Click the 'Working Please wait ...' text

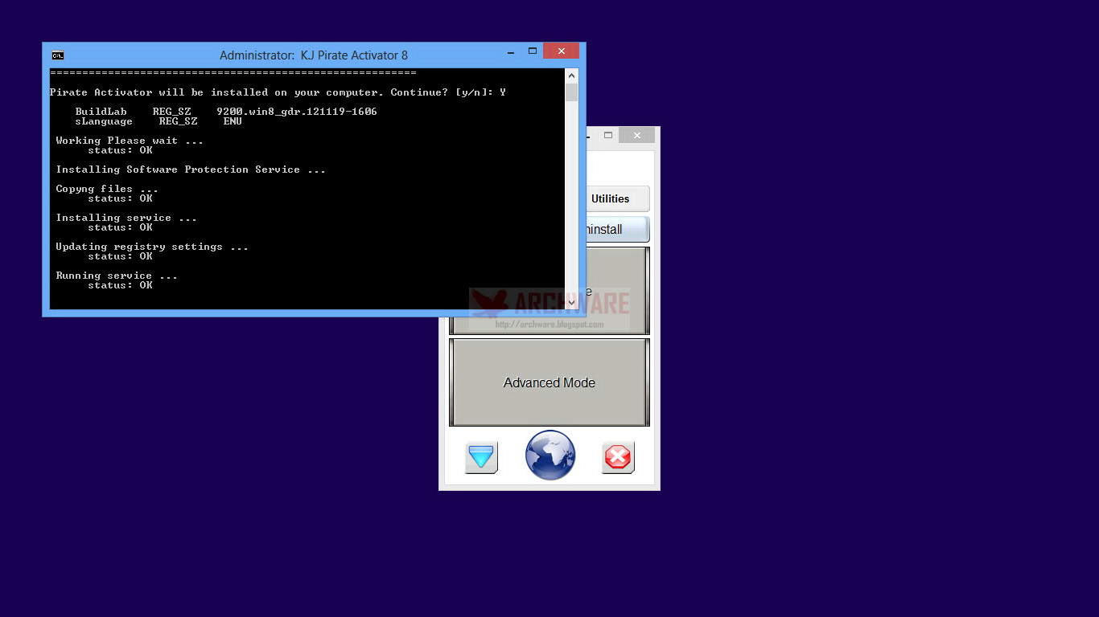[x=130, y=141]
